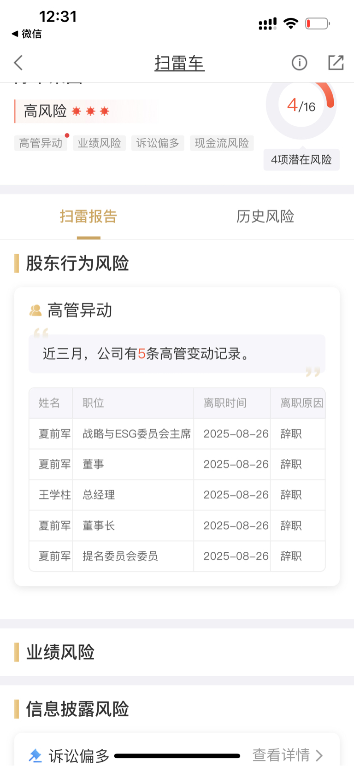The height and width of the screenshot is (766, 354).
Task: Return to 微信 via status bar link
Action: click(27, 34)
